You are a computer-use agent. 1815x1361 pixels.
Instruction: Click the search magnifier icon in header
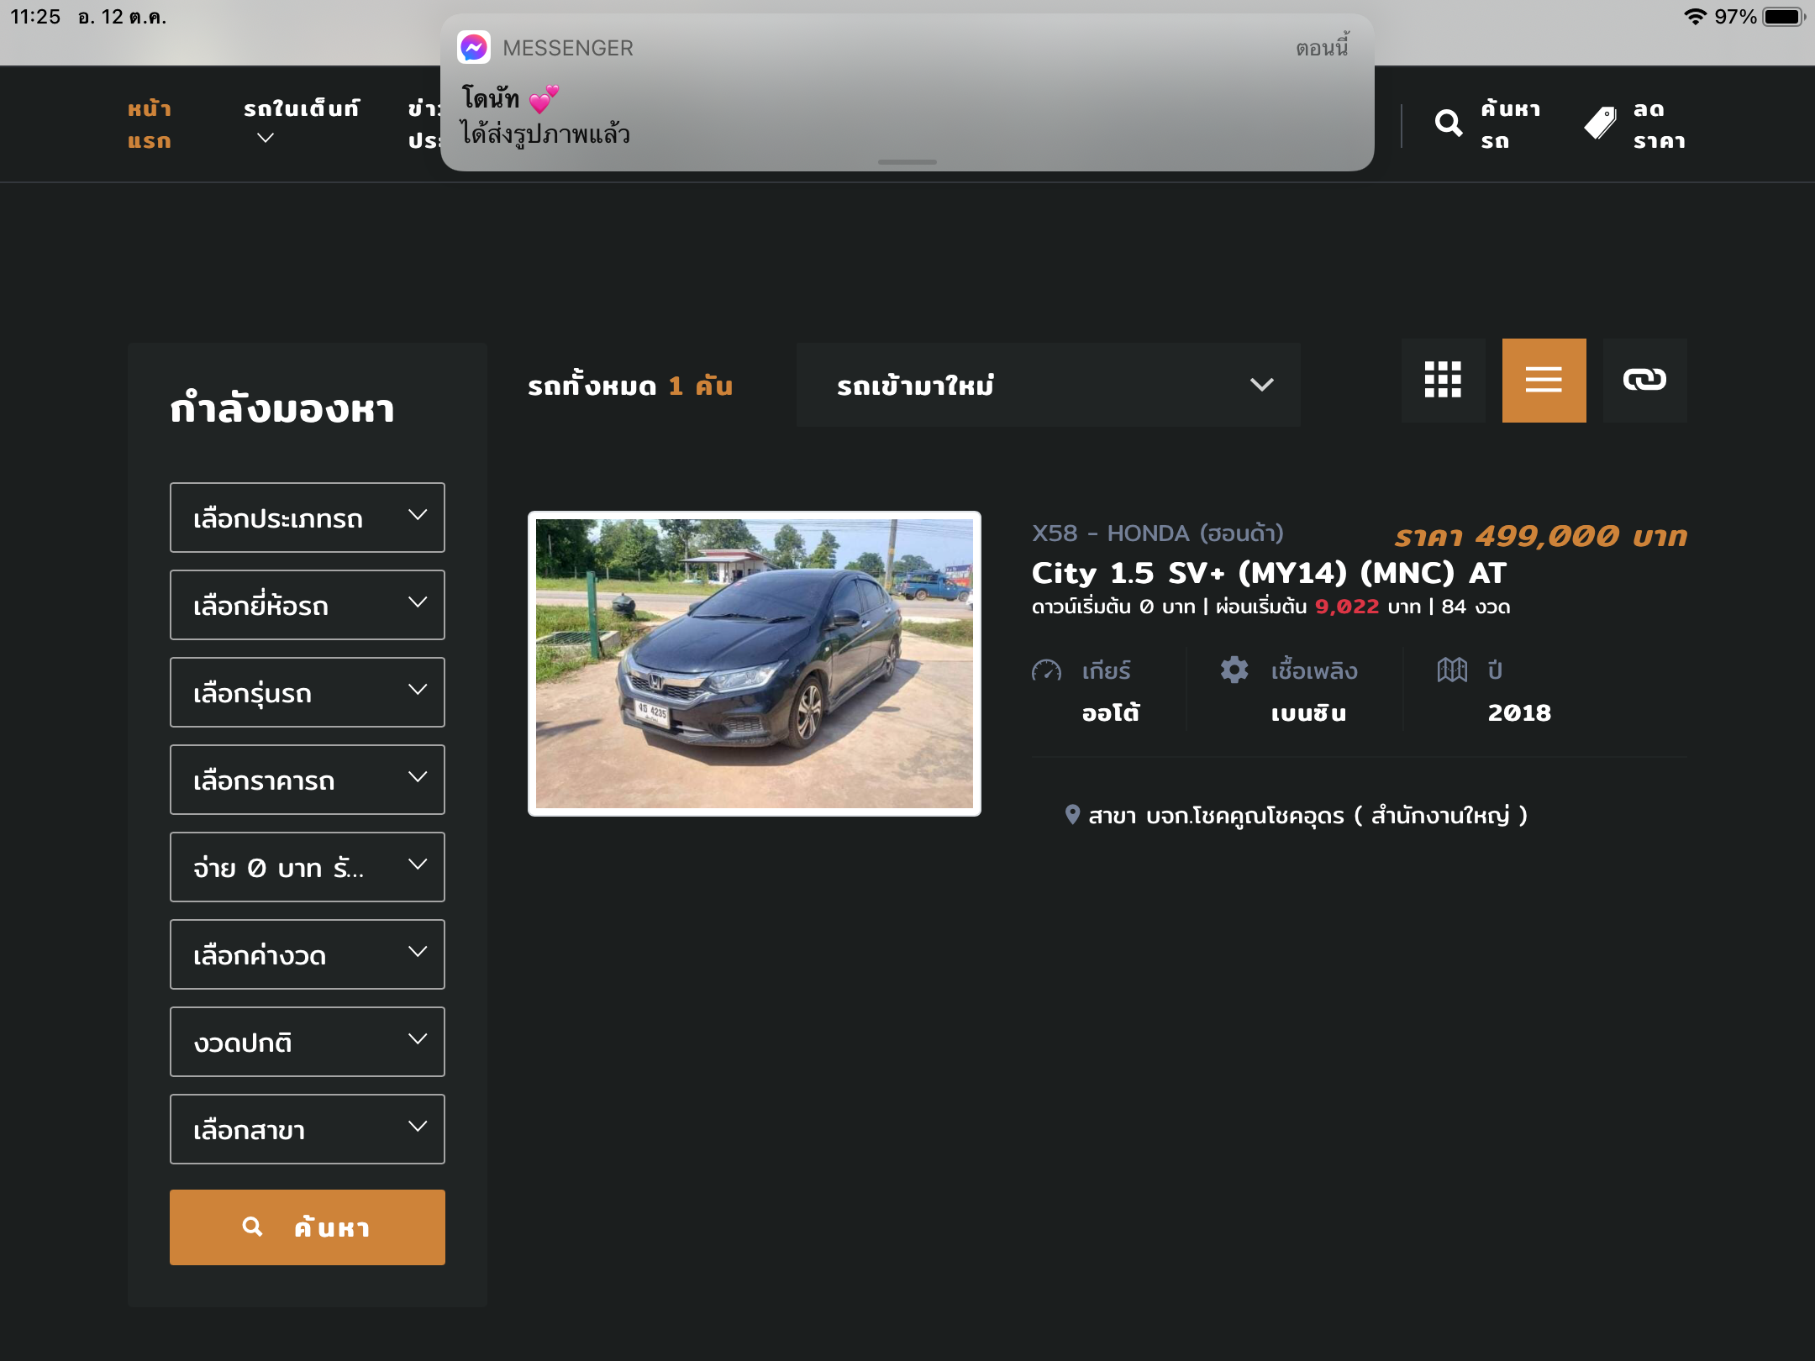pos(1448,123)
